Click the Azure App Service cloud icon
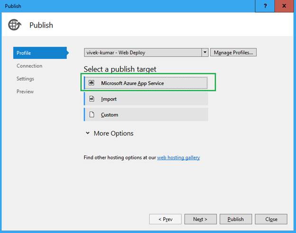 pyautogui.click(x=92, y=83)
